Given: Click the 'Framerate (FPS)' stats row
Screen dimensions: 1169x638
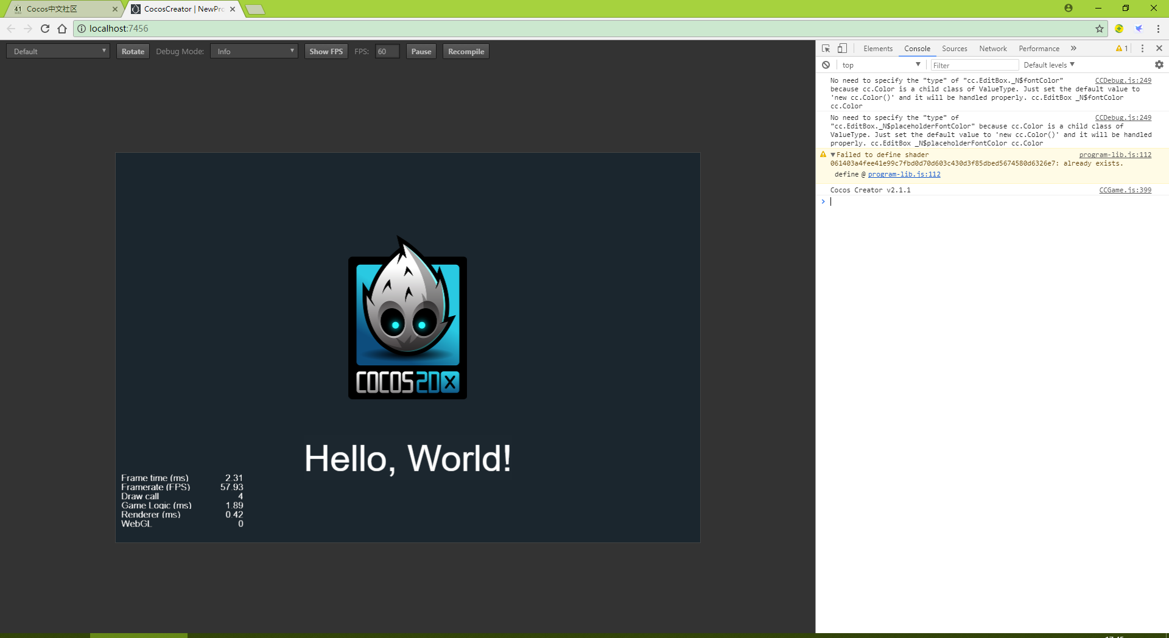Looking at the screenshot, I should (x=182, y=487).
